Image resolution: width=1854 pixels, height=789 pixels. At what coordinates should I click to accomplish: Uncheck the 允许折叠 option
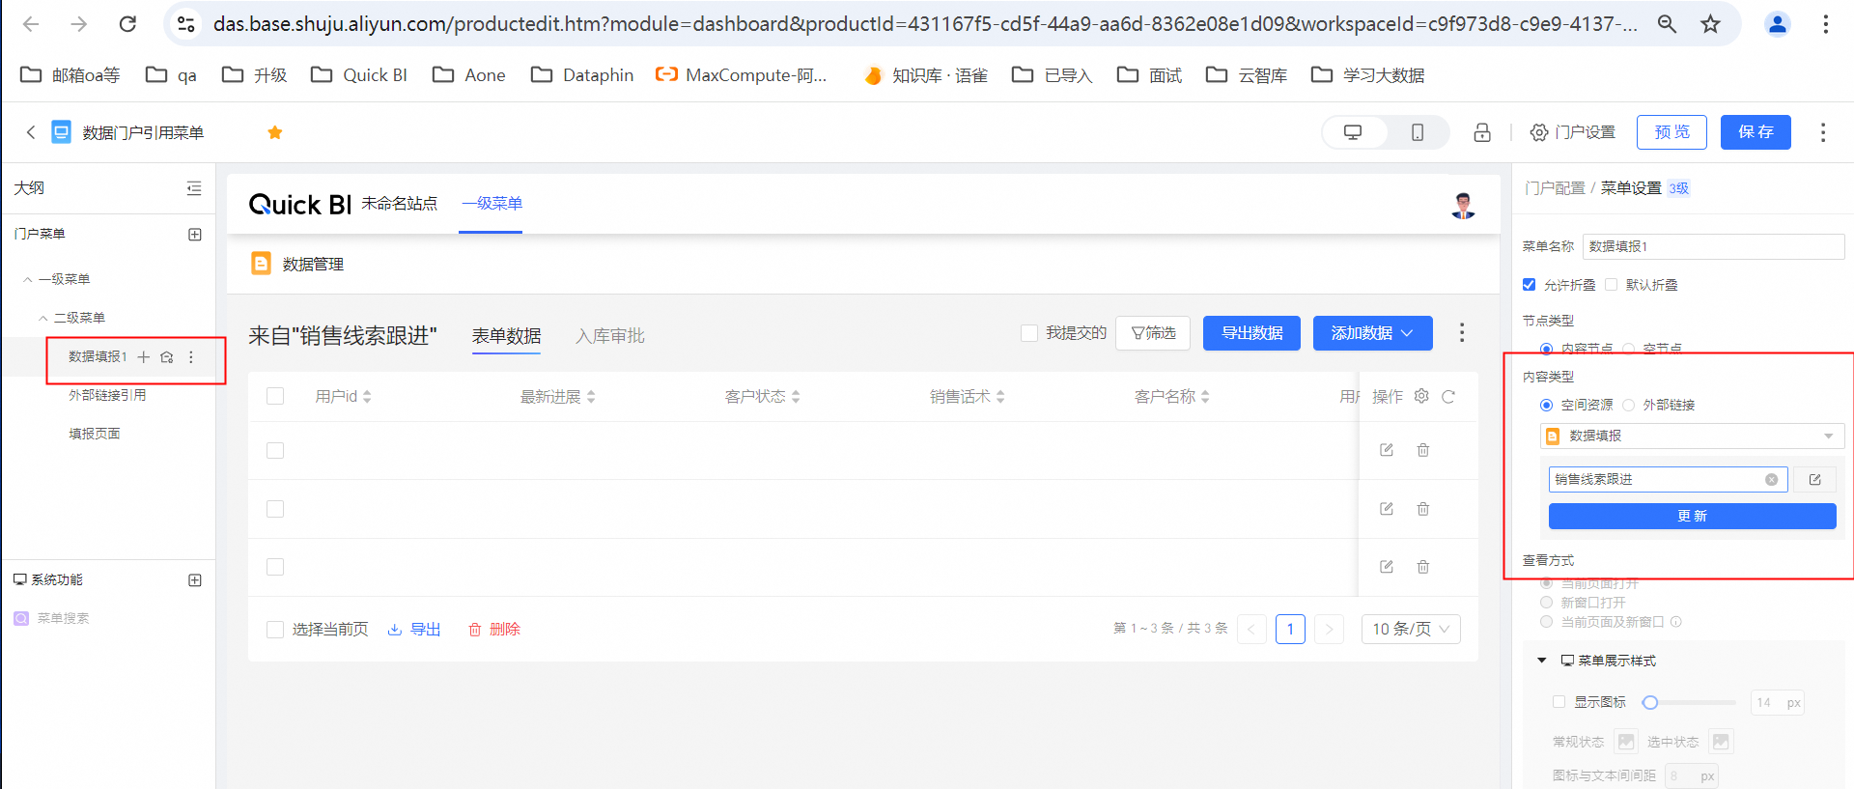1529,285
